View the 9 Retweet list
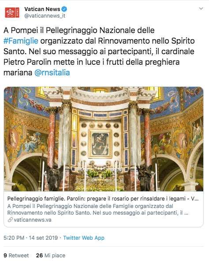 [16, 256]
